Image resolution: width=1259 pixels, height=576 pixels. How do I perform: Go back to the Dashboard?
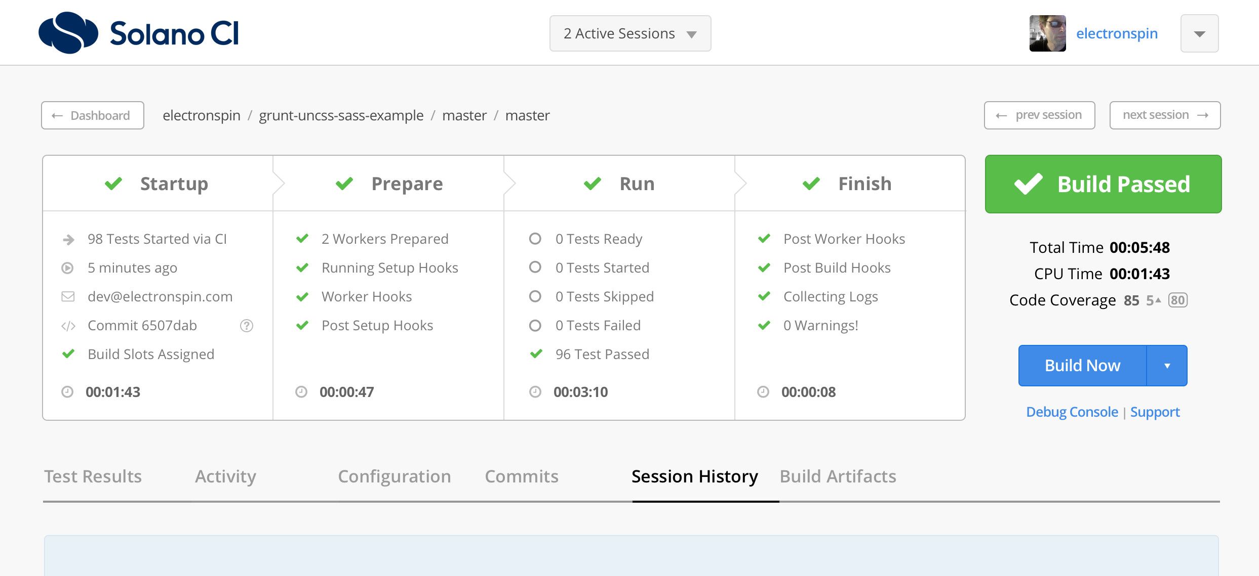(93, 115)
